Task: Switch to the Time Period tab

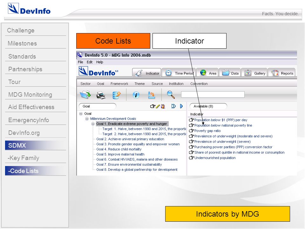Action: tap(179, 73)
